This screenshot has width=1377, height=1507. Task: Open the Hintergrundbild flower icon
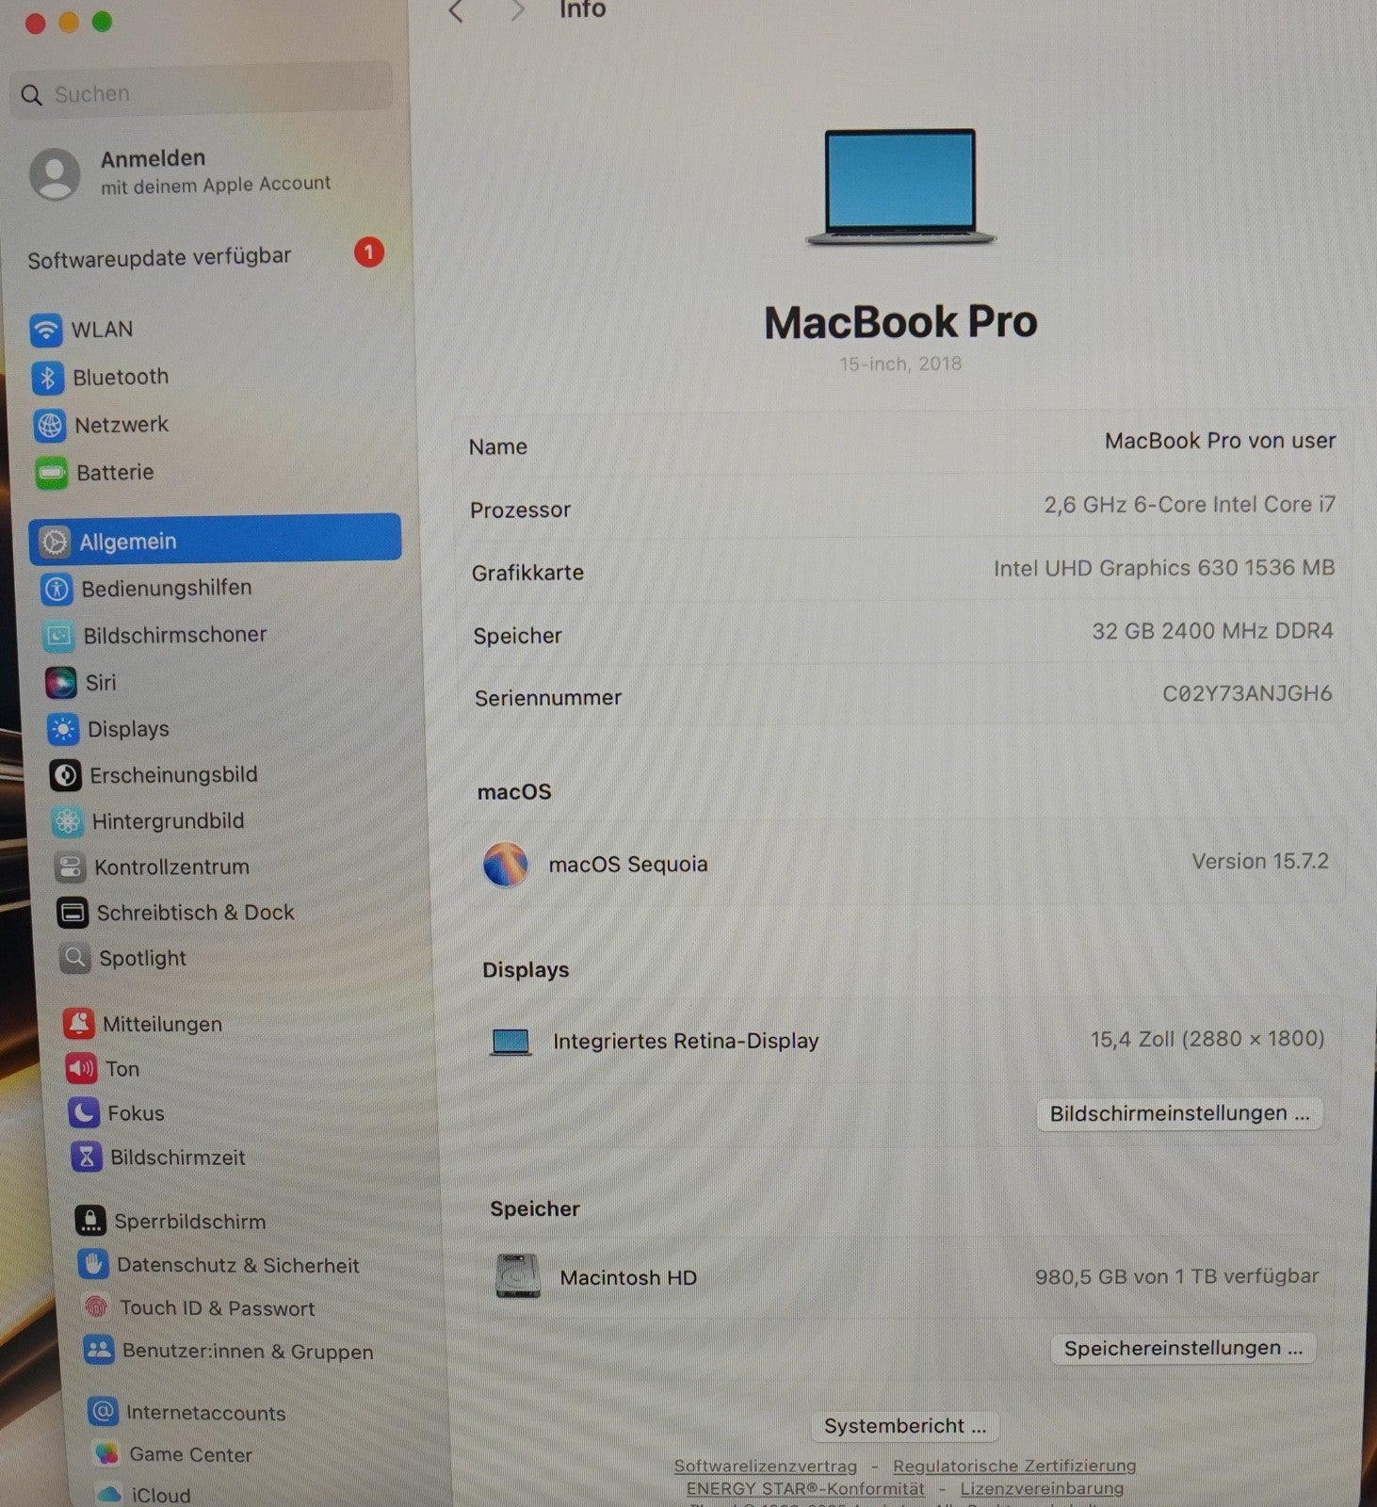(67, 821)
